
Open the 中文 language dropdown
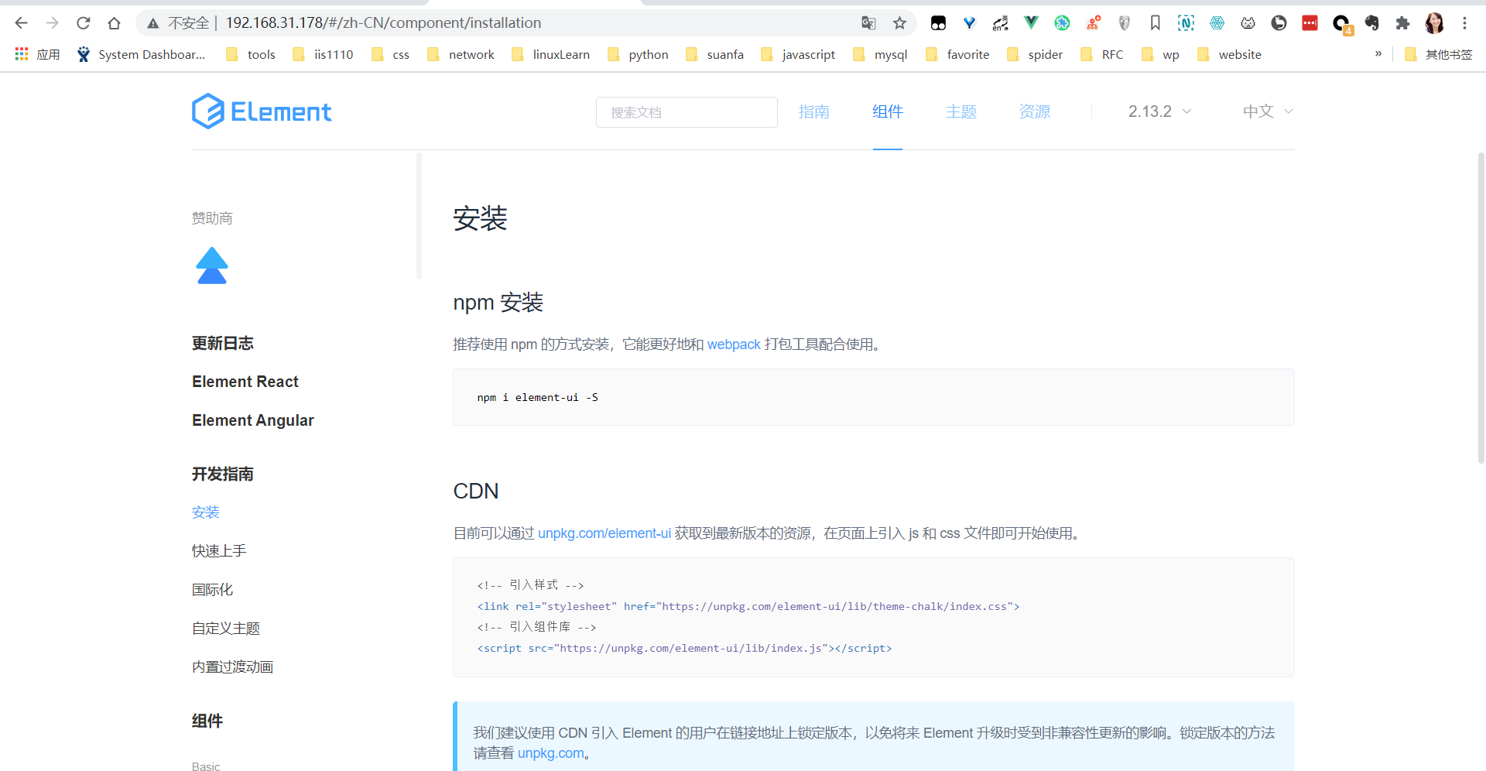point(1268,111)
